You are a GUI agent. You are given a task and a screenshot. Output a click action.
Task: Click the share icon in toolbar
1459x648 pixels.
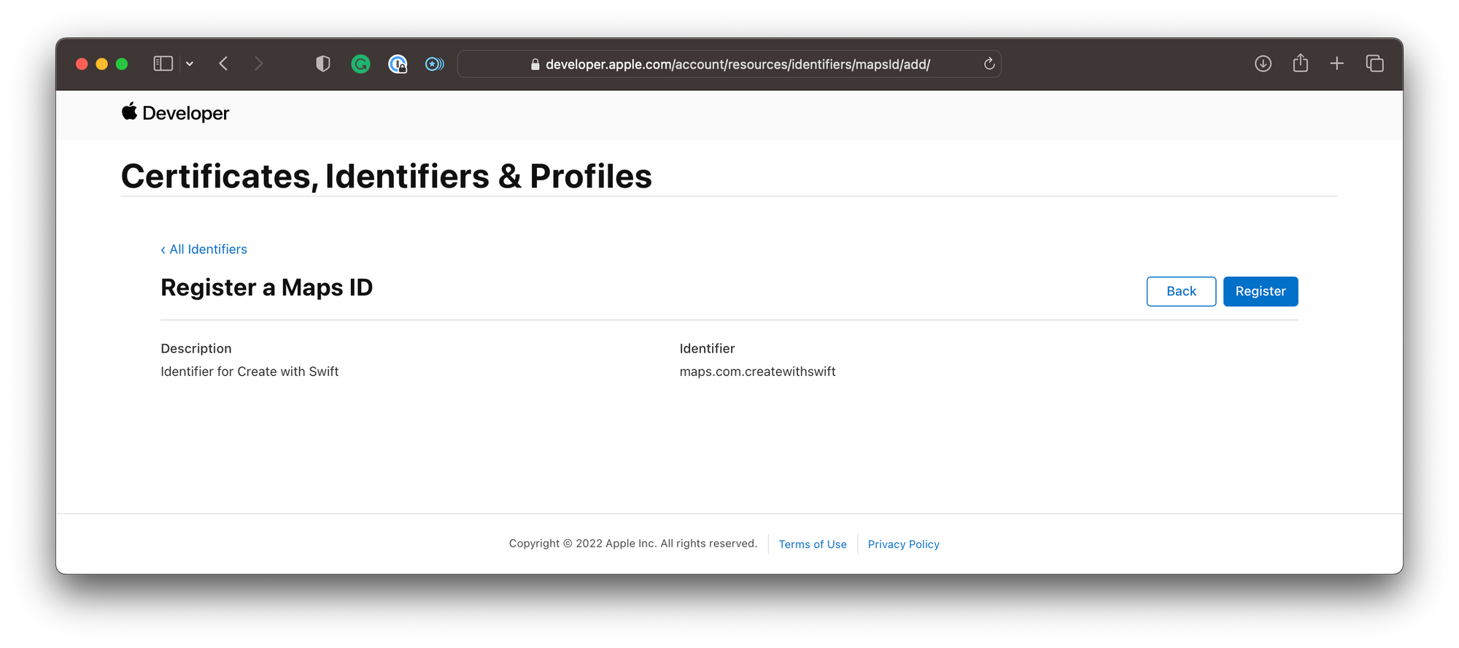[x=1300, y=63]
